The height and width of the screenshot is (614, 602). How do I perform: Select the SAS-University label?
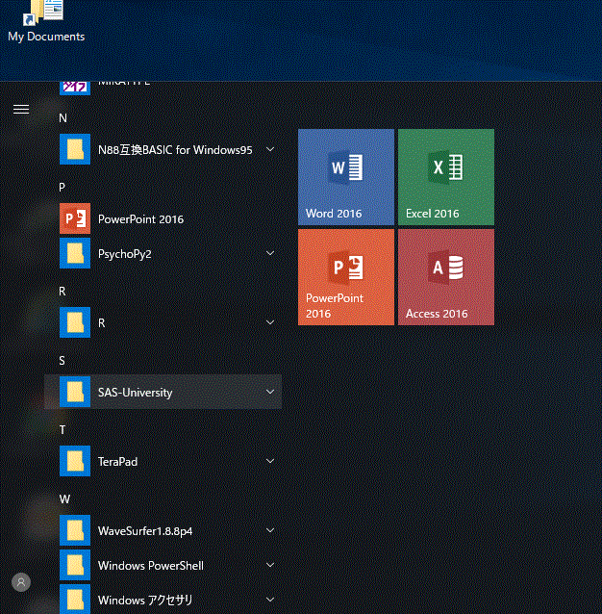click(135, 393)
